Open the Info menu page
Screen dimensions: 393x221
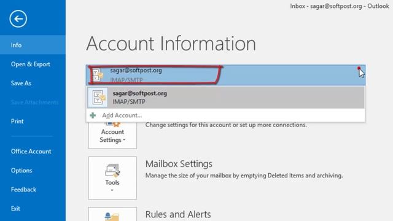(x=33, y=45)
